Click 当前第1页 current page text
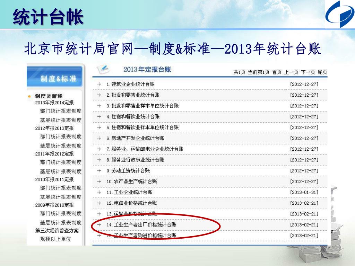The image size is (355, 266). coord(259,72)
